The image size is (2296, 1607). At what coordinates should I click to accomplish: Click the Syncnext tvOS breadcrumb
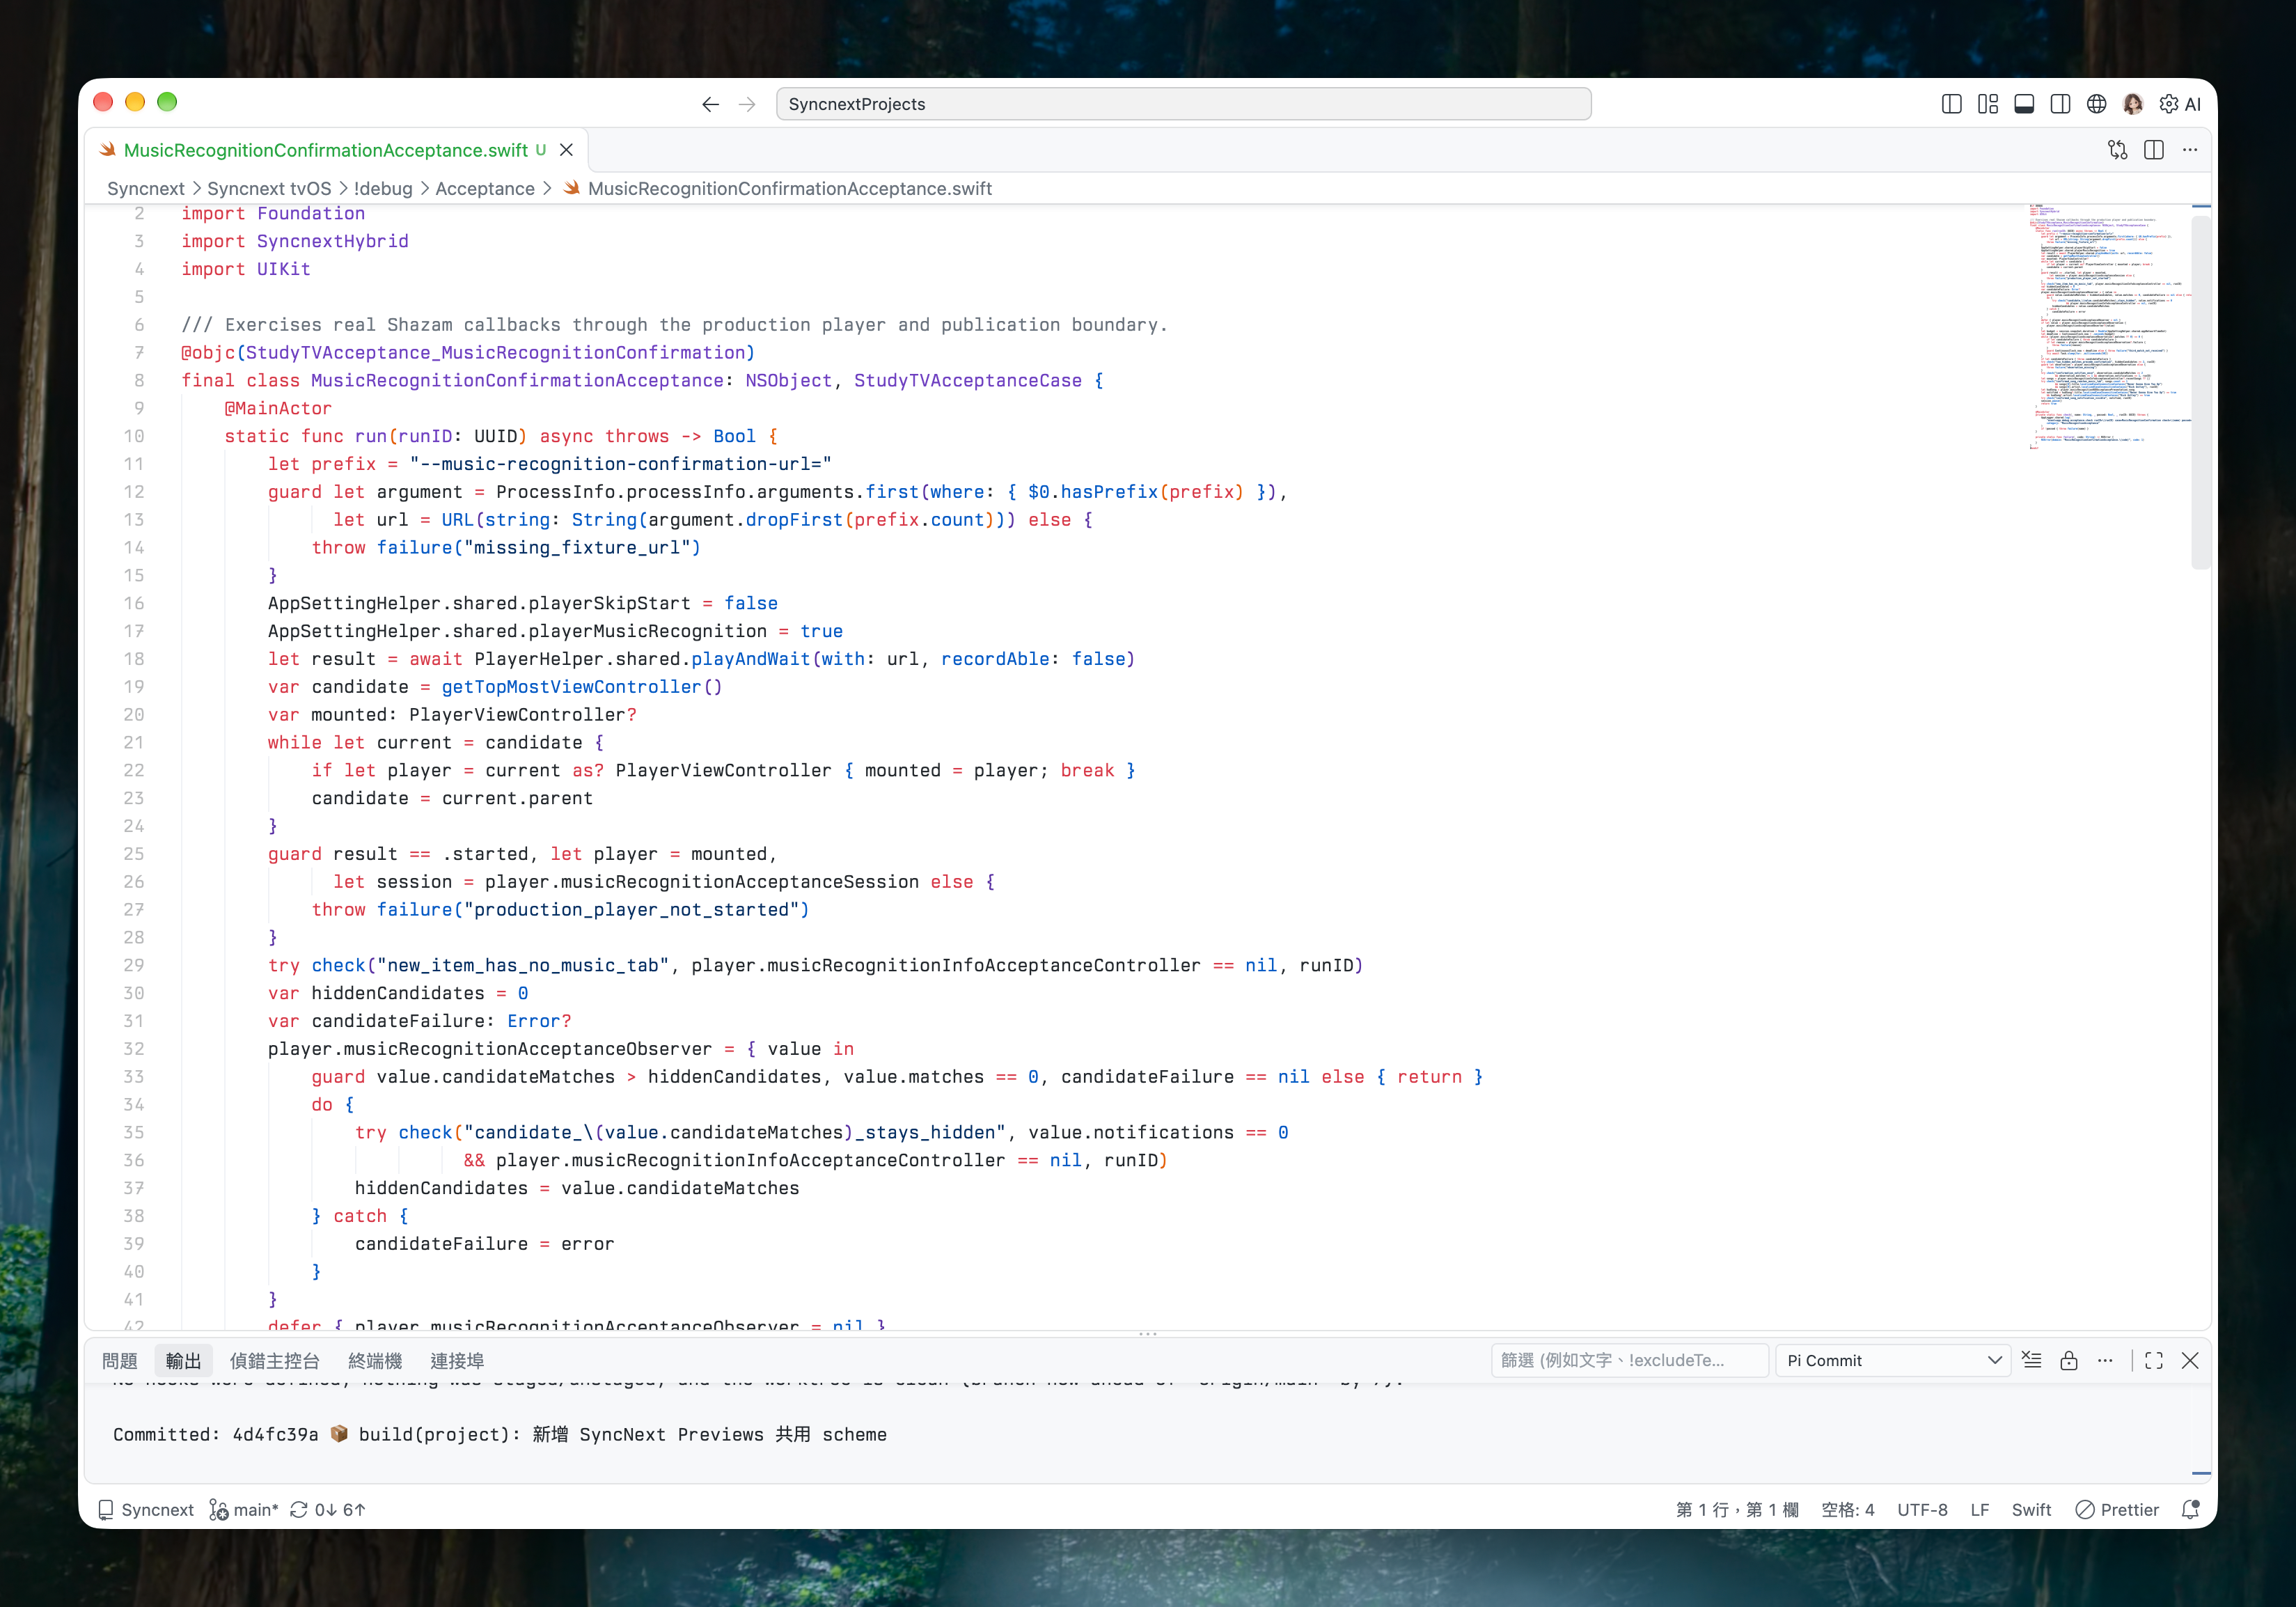click(x=269, y=189)
